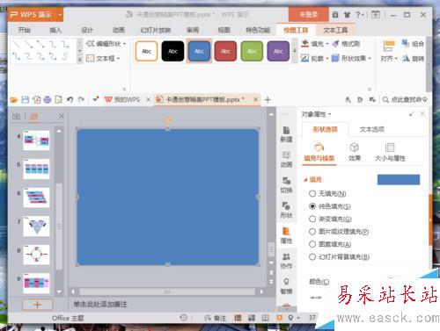
Task: Open the 编辑形状 dropdown
Action: 106,44
